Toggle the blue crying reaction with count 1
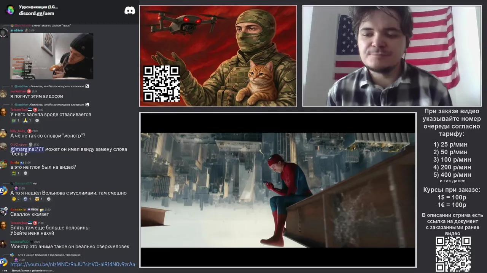 27,199
